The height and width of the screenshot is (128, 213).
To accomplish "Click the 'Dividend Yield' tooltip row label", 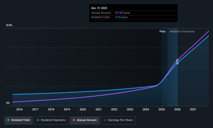I will coord(100,17).
